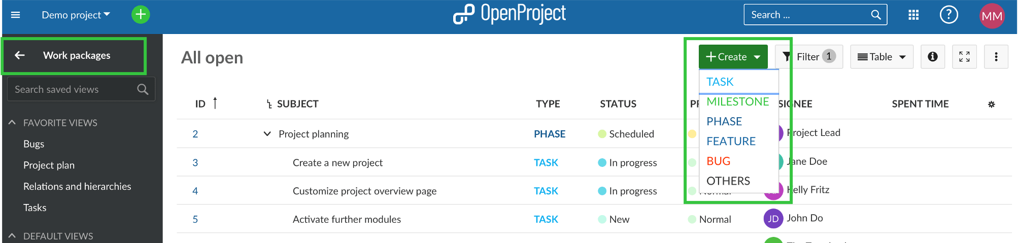
Task: Activate the fullscreen zen mode icon
Action: [x=964, y=57]
